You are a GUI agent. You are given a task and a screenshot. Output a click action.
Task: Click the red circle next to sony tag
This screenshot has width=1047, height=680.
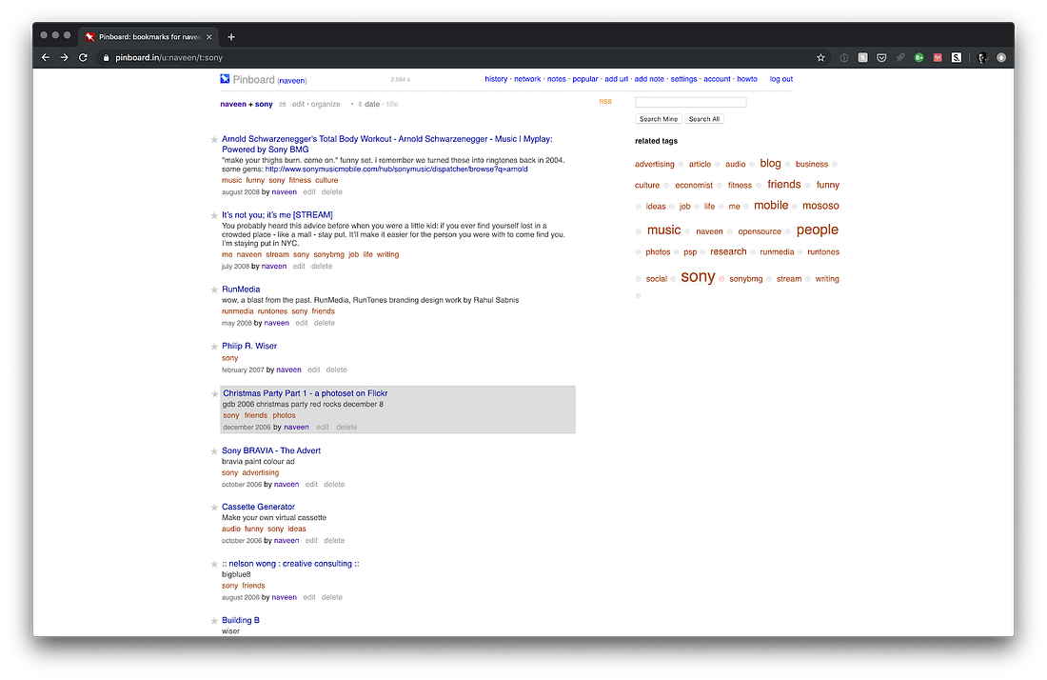[x=721, y=279]
